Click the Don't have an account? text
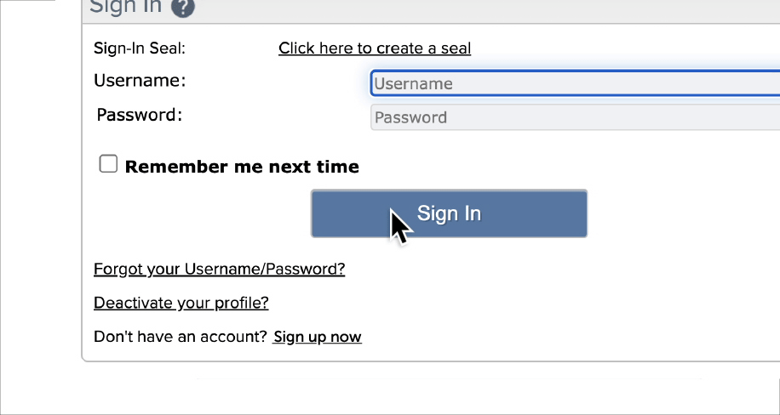 tap(181, 337)
